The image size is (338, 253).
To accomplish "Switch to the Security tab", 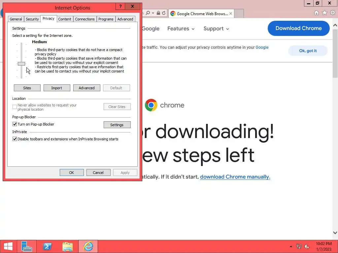I will tap(32, 19).
